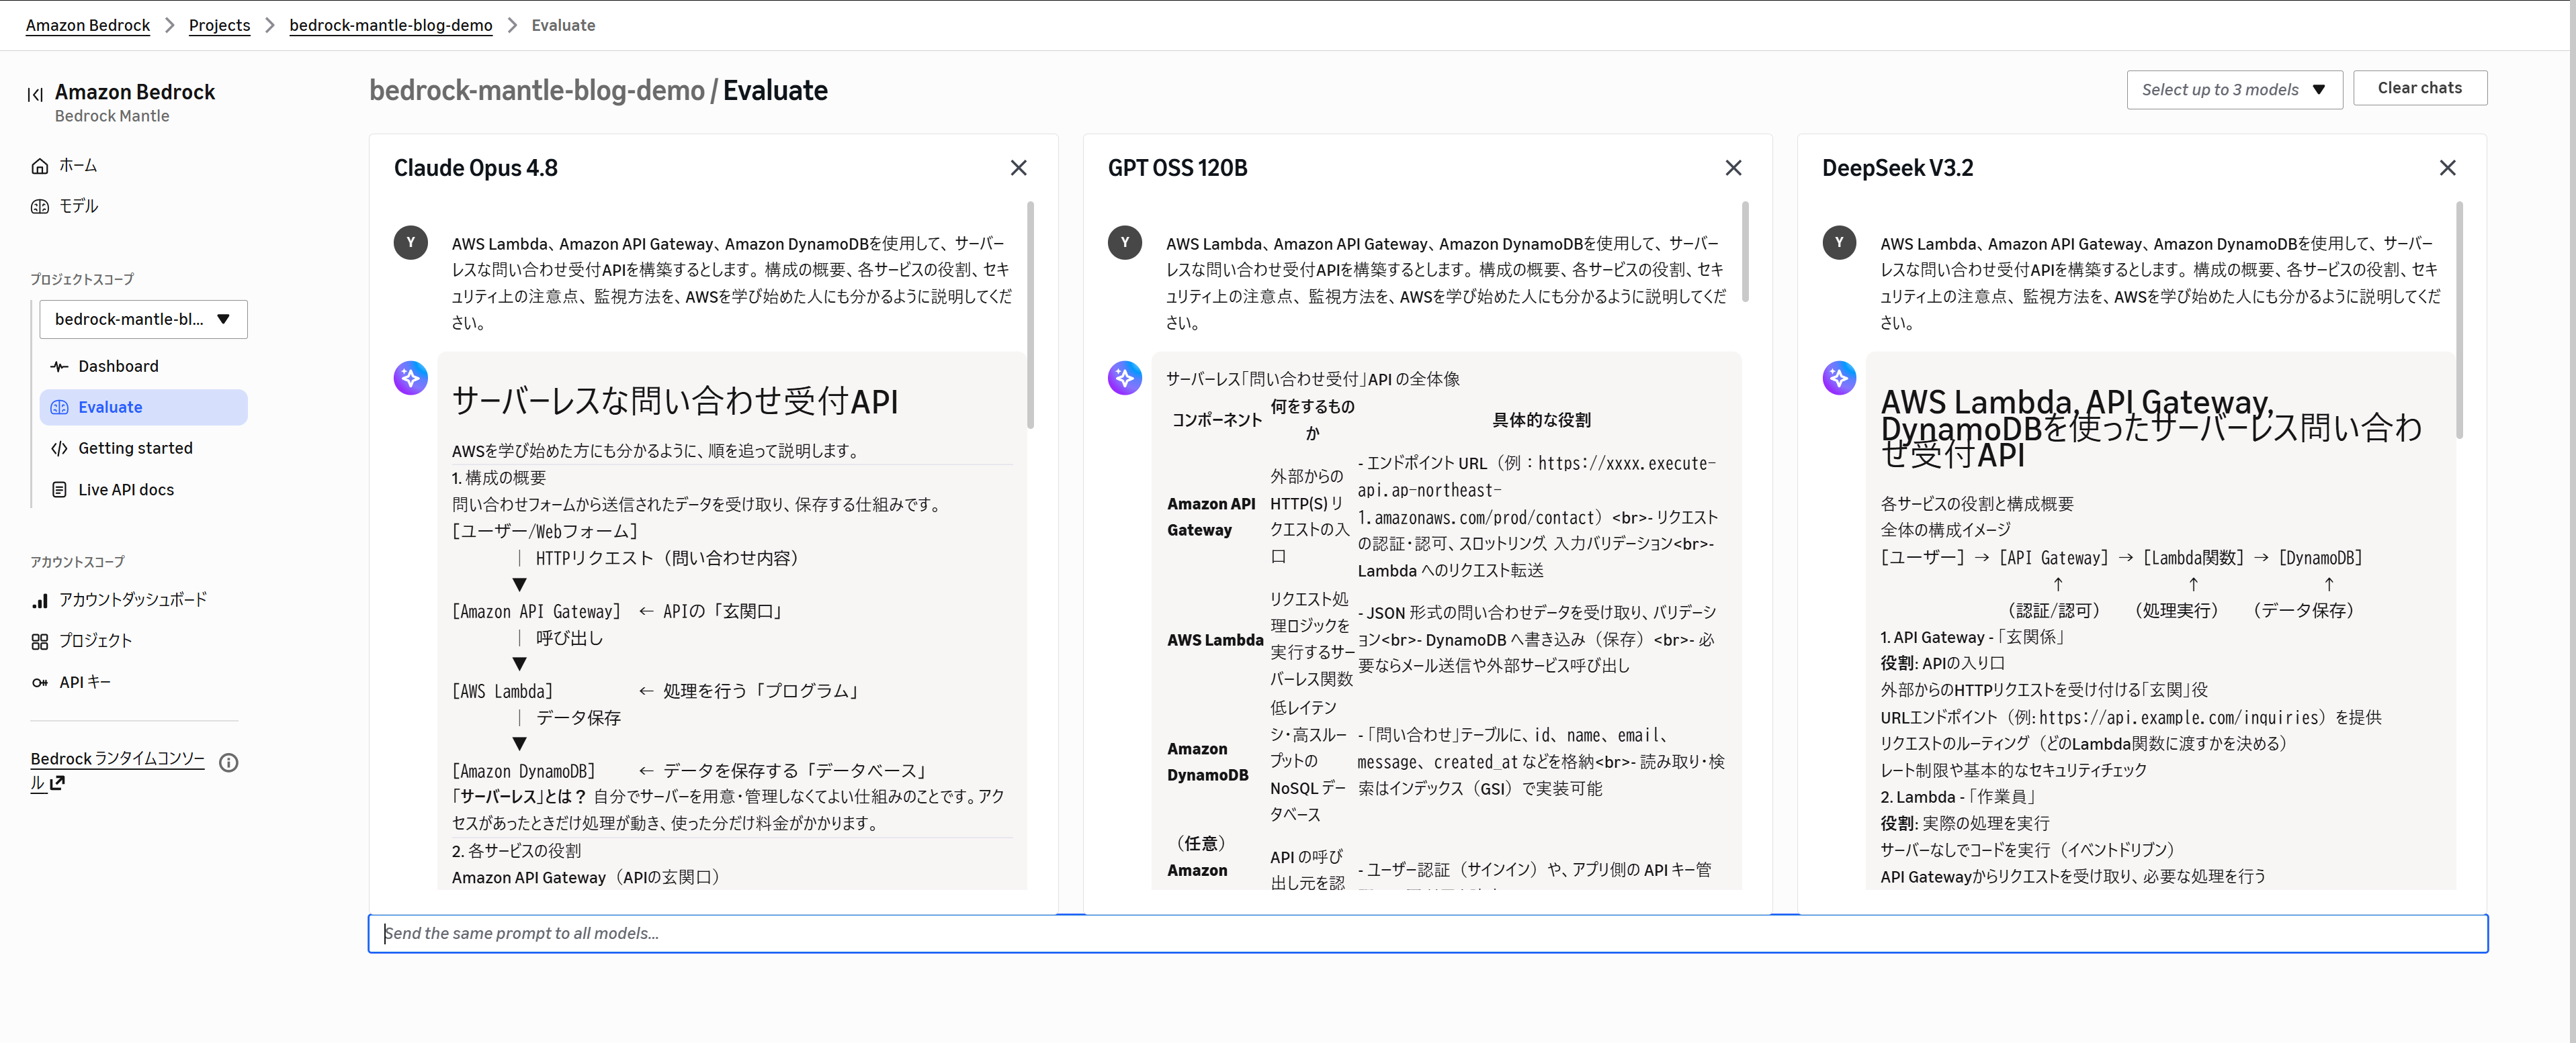Screen dimensions: 2576x1043
Task: Click the Y user avatar in Claude Opus panel
Action: (x=410, y=243)
